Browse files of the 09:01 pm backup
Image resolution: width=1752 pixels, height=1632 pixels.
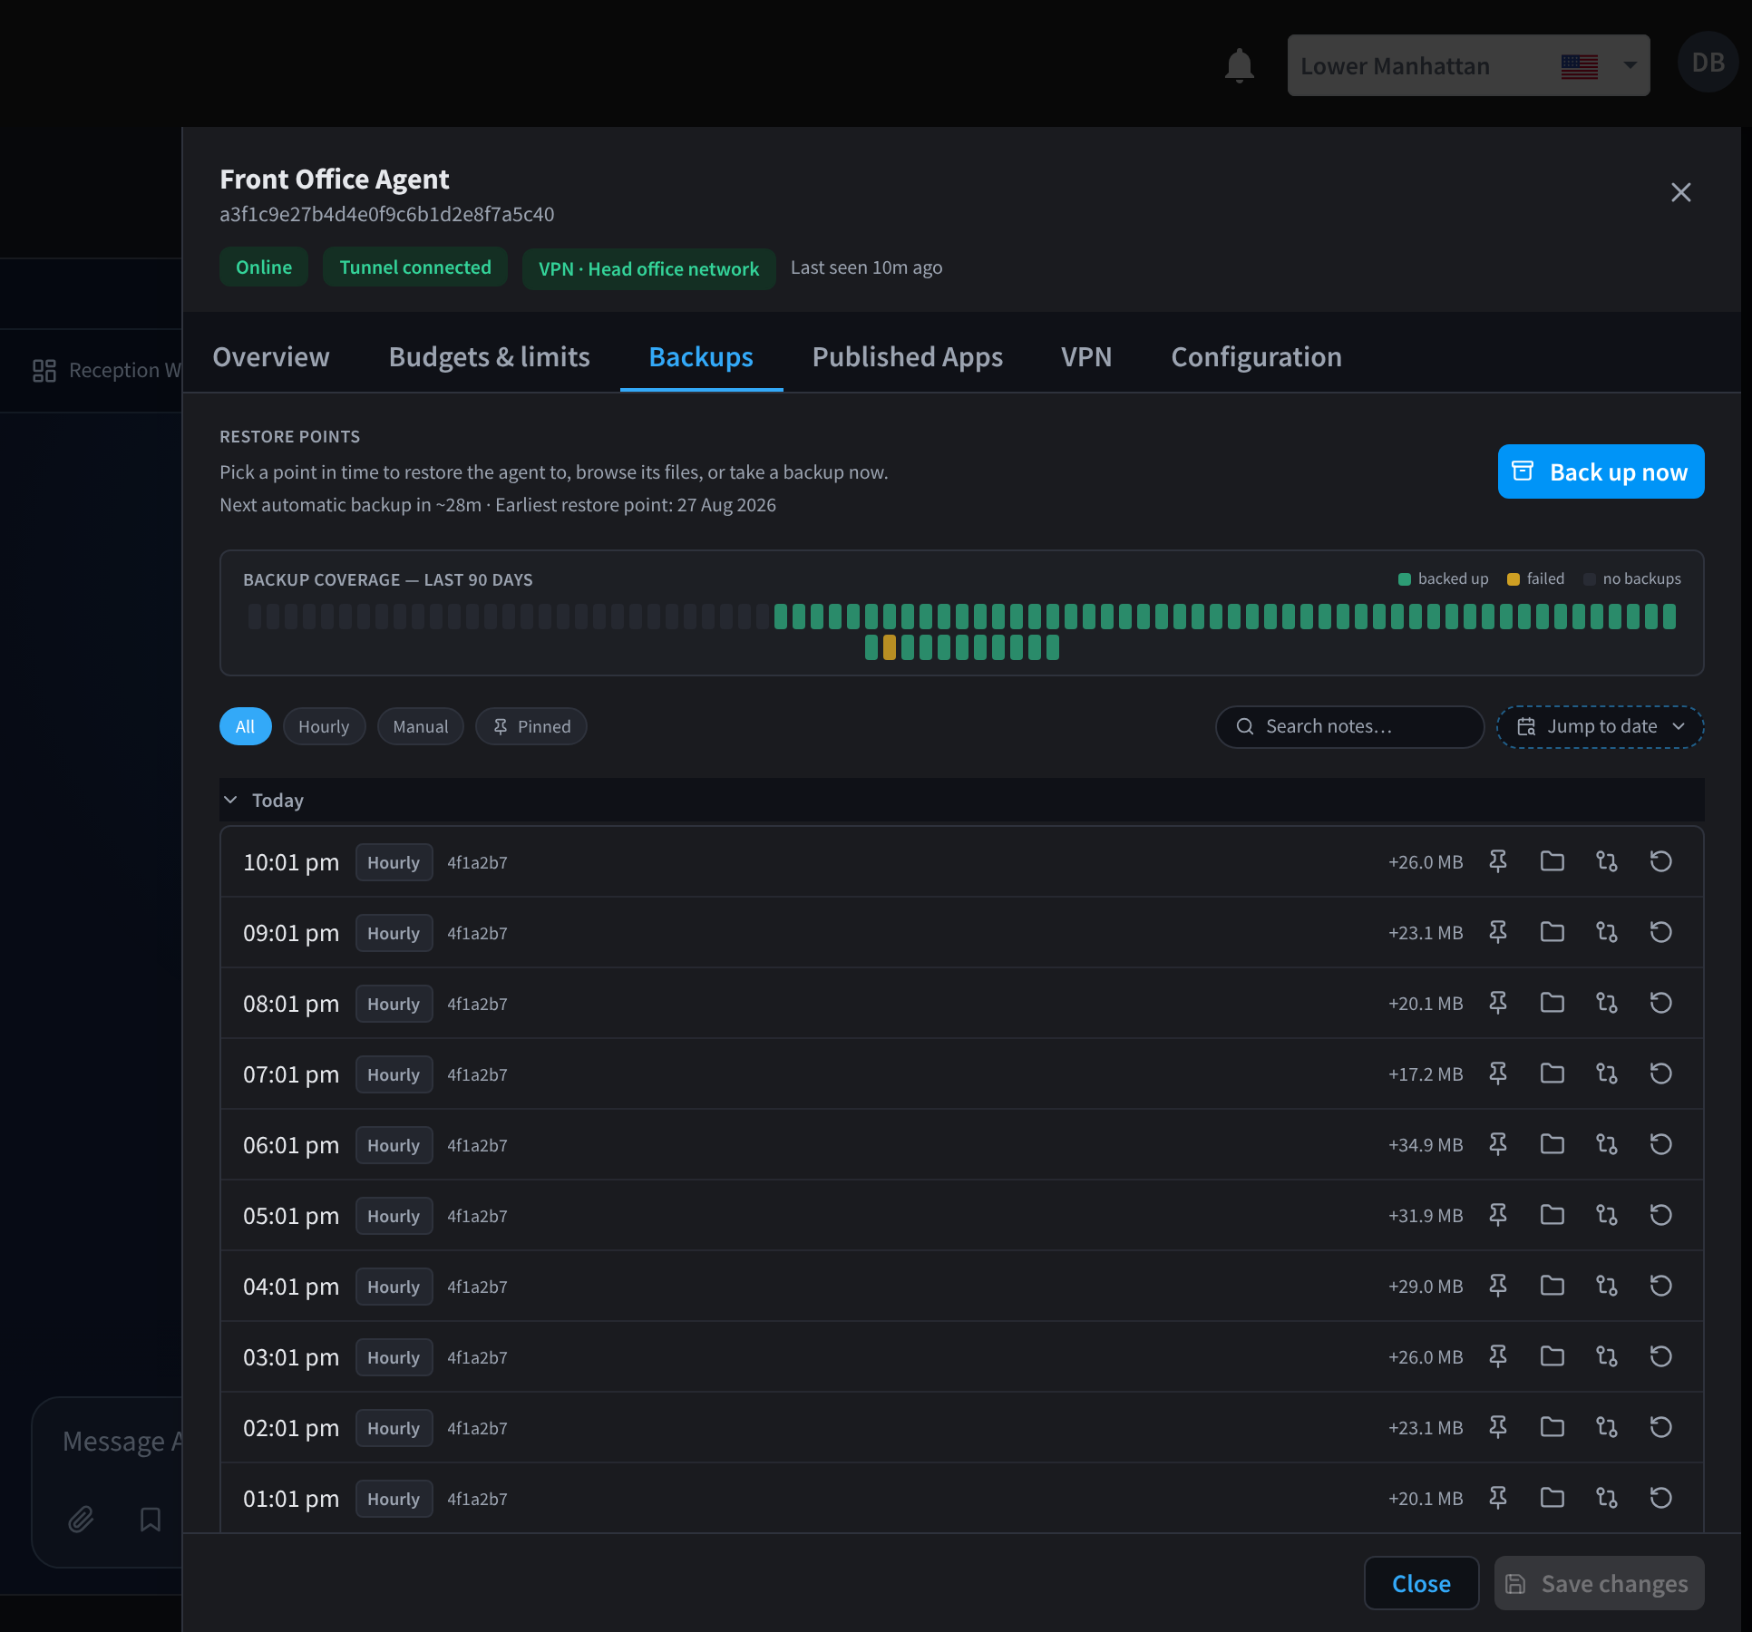pos(1552,932)
